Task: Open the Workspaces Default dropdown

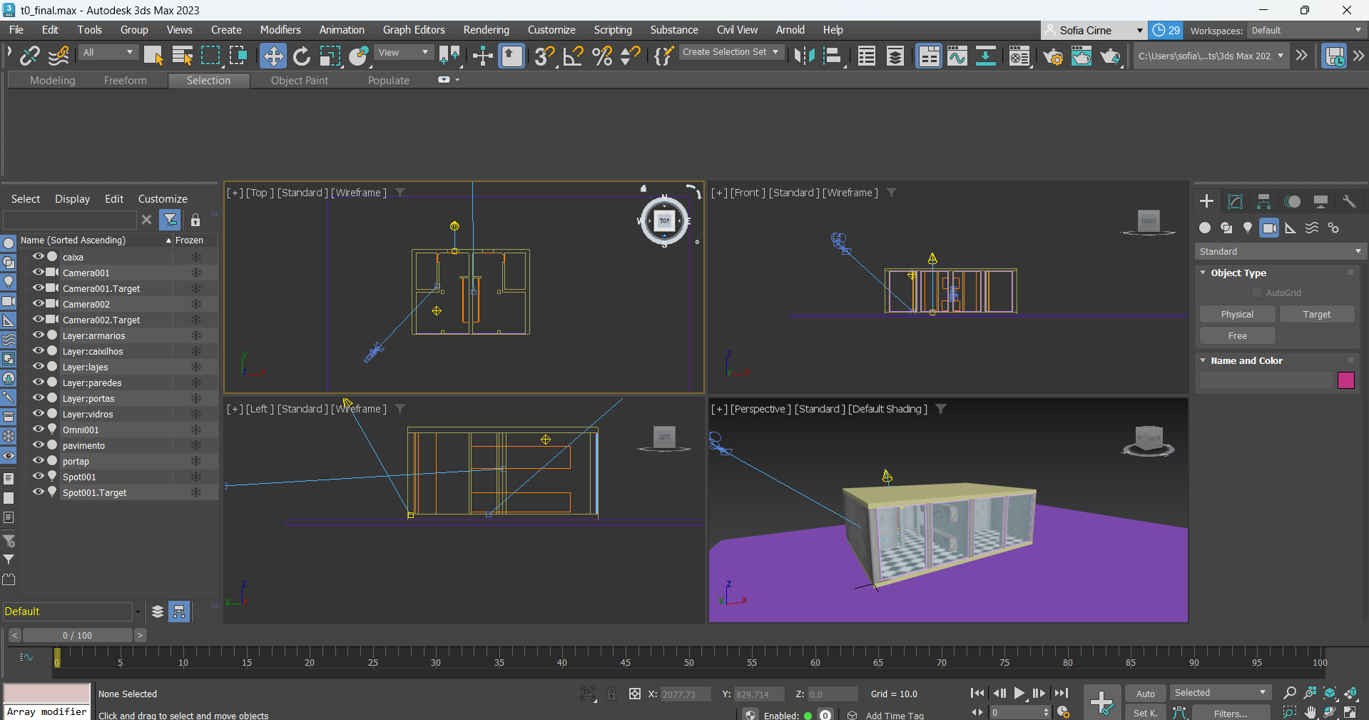Action: pyautogui.click(x=1306, y=31)
